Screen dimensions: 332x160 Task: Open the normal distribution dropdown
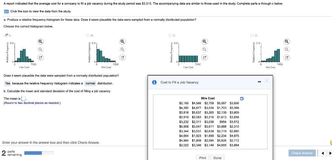pyautogui.click(x=90, y=83)
